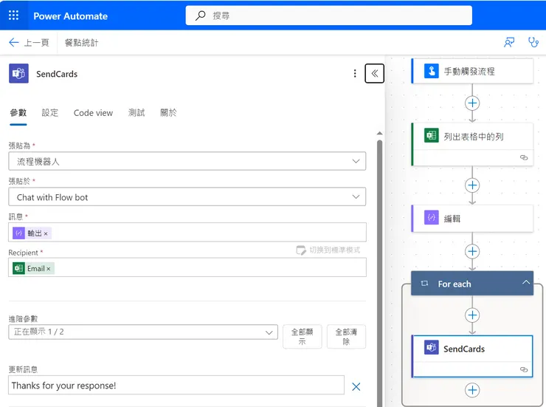The height and width of the screenshot is (407, 546).
Task: Click the link icon on 列出表格中的列 card
Action: click(x=524, y=157)
